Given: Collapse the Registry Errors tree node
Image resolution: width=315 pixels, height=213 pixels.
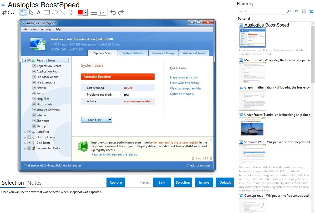Looking at the screenshot, I should tap(25, 61).
